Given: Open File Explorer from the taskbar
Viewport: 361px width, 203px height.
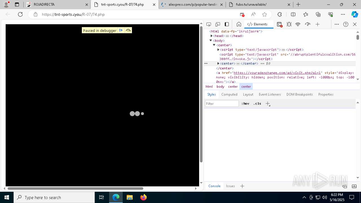Looking at the screenshot, I should pyautogui.click(x=130, y=197).
